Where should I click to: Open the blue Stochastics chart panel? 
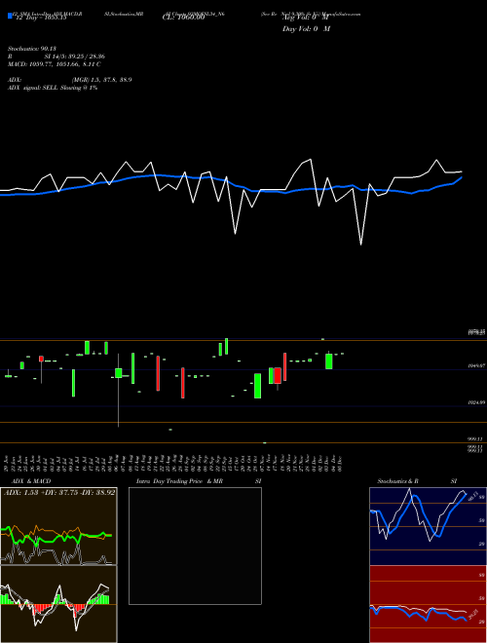[428, 526]
